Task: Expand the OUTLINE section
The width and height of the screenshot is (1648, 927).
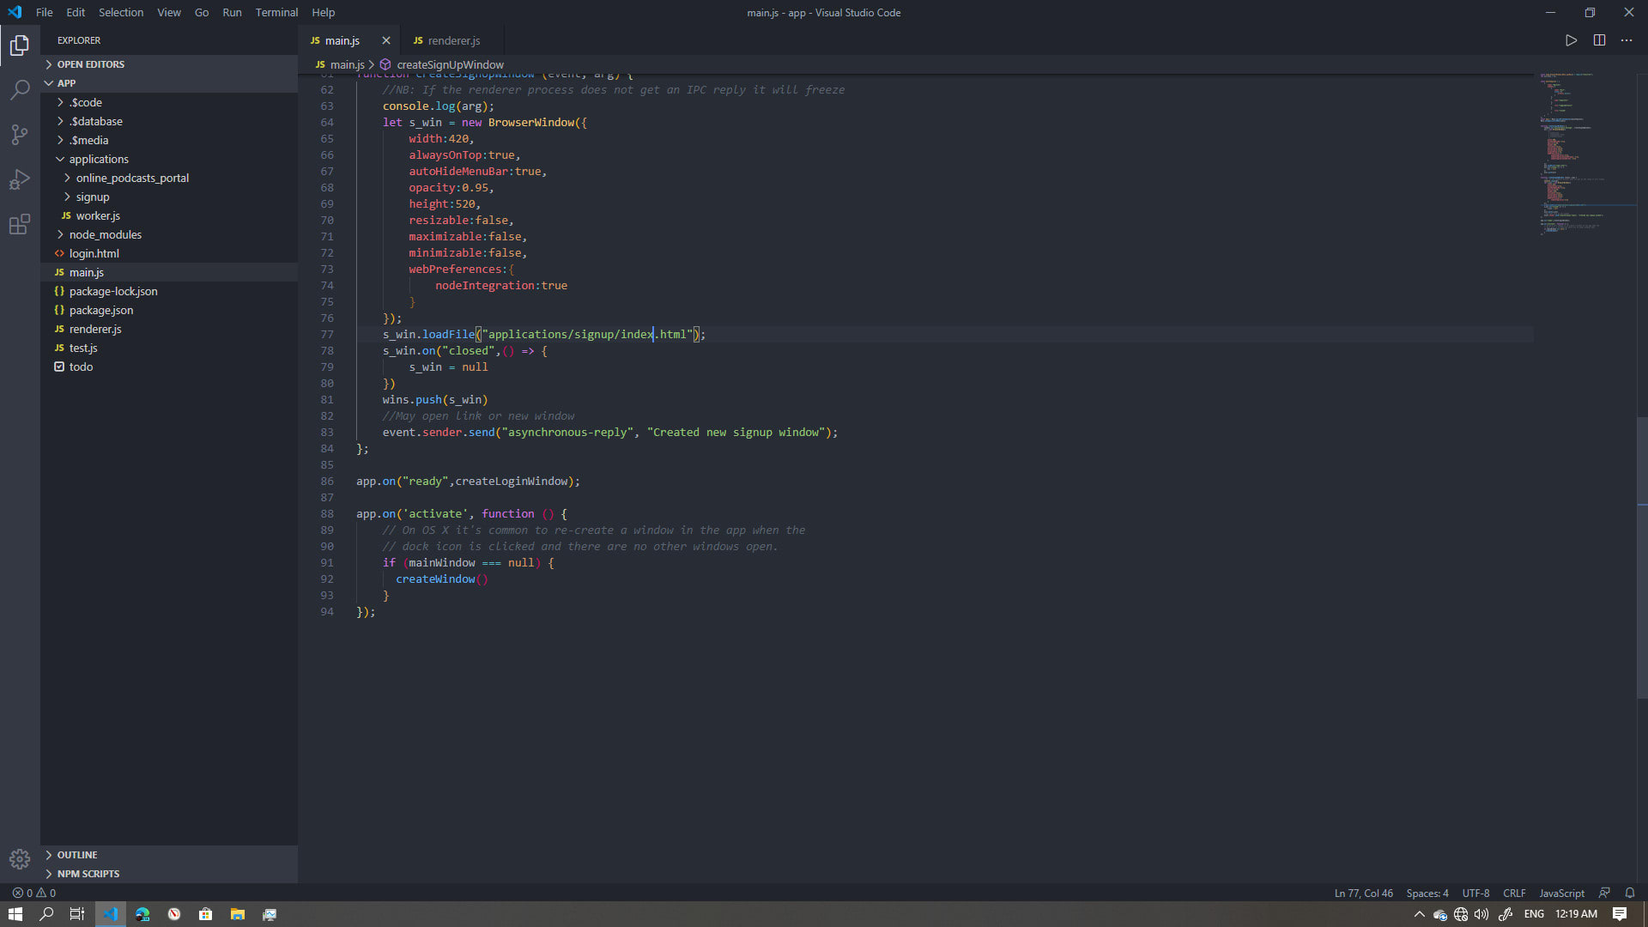Action: point(77,854)
